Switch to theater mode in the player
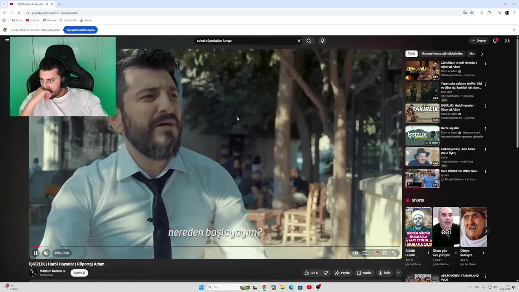This screenshot has height=292, width=519. (384, 253)
